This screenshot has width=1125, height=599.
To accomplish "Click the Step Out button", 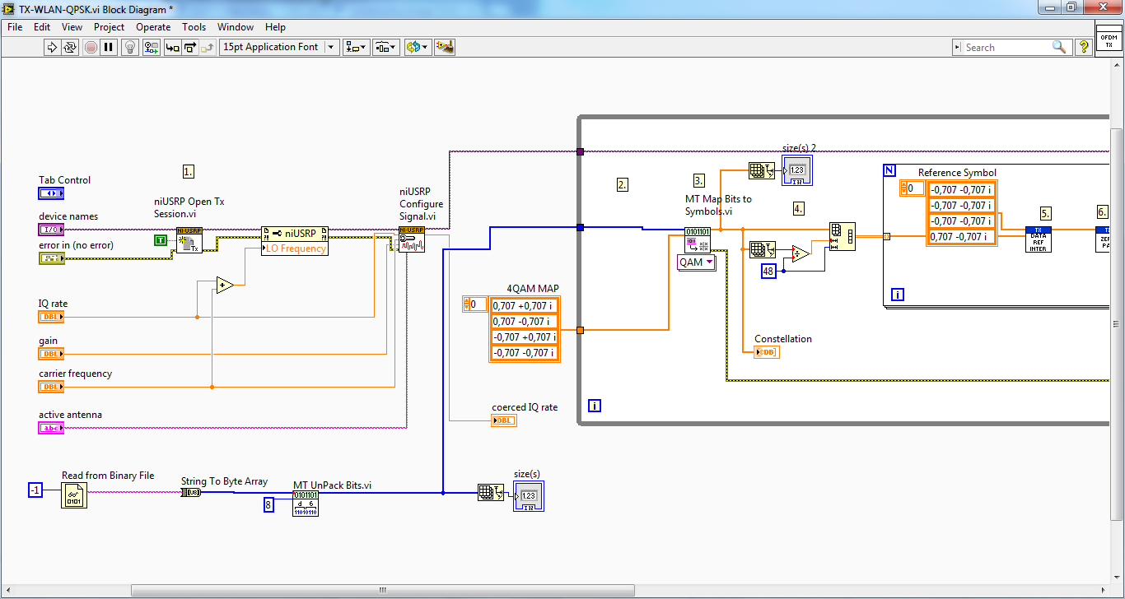I will coord(207,47).
